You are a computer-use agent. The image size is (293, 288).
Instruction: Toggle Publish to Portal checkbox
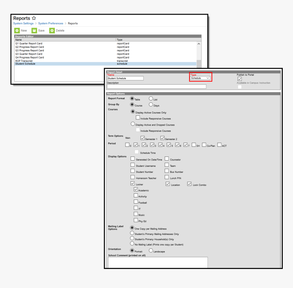tap(240, 79)
